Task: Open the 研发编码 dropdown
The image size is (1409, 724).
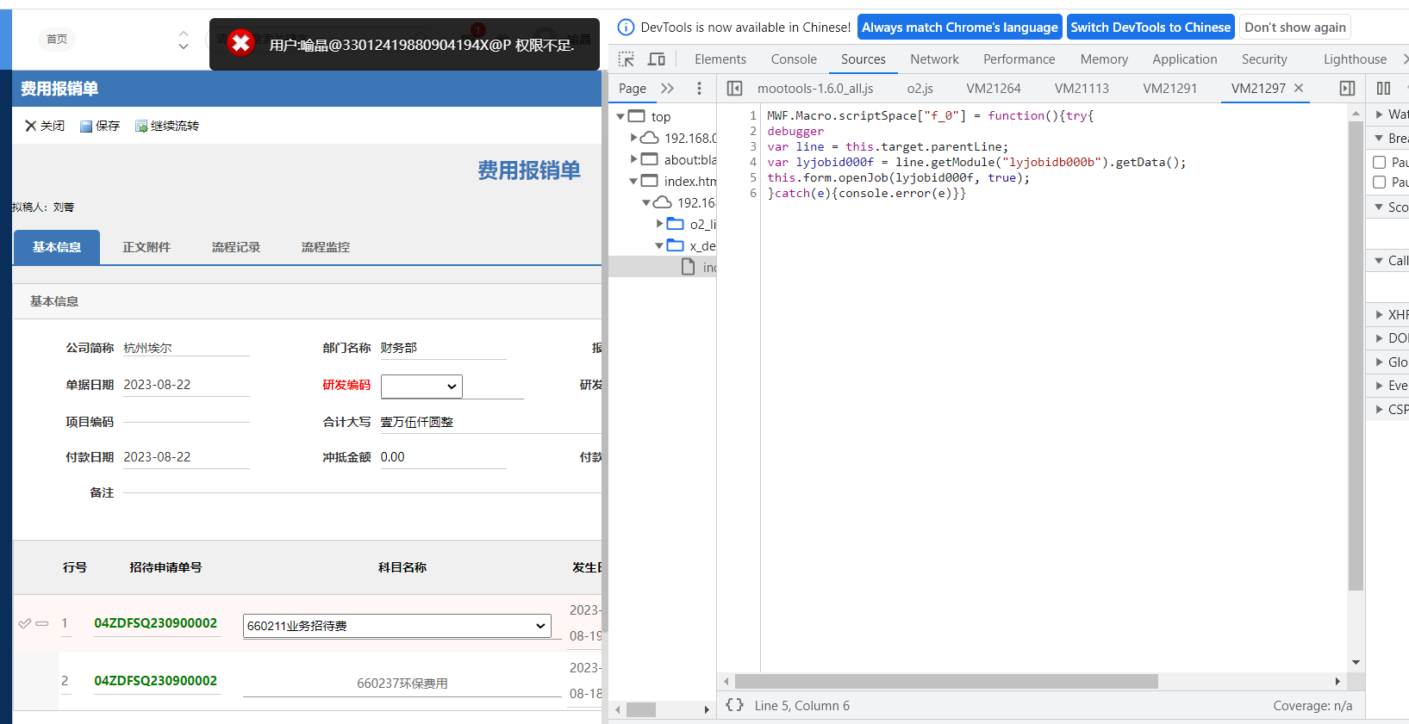Action: pos(421,387)
